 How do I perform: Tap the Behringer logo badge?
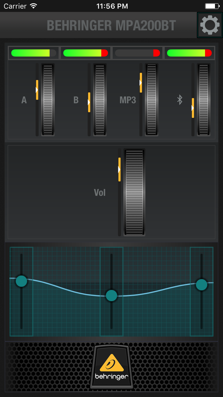point(111,367)
